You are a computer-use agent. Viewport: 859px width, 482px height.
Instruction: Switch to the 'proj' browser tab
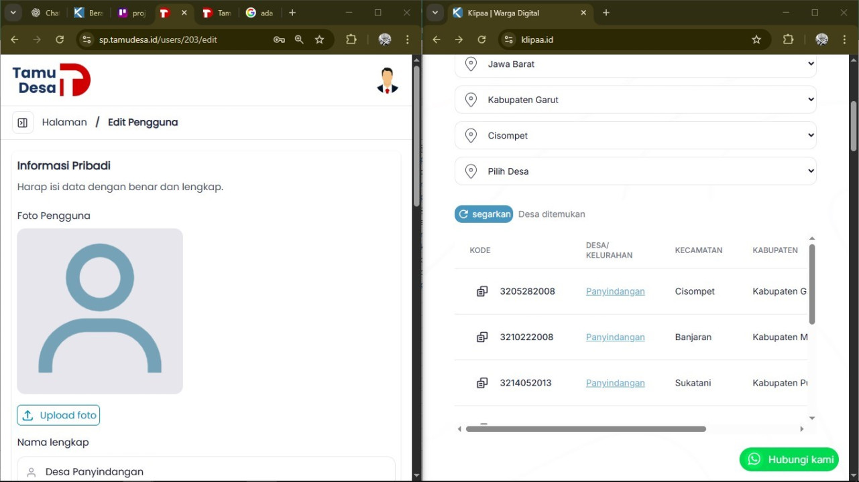click(x=131, y=13)
